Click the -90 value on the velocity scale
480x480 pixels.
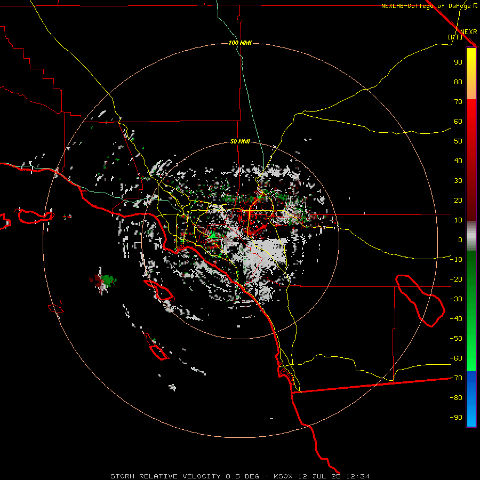pyautogui.click(x=456, y=418)
